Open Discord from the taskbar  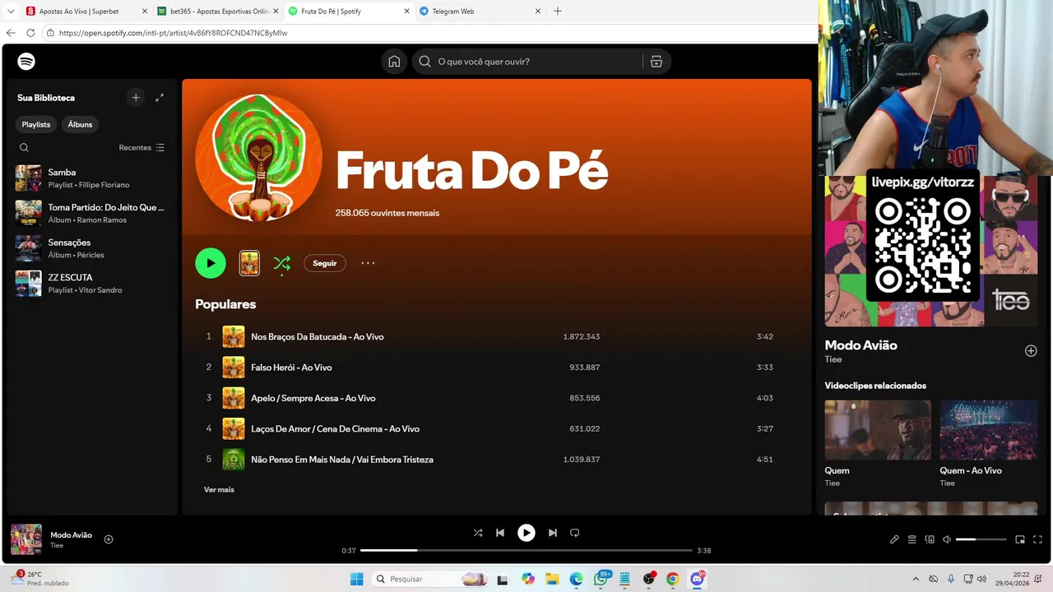click(x=698, y=579)
